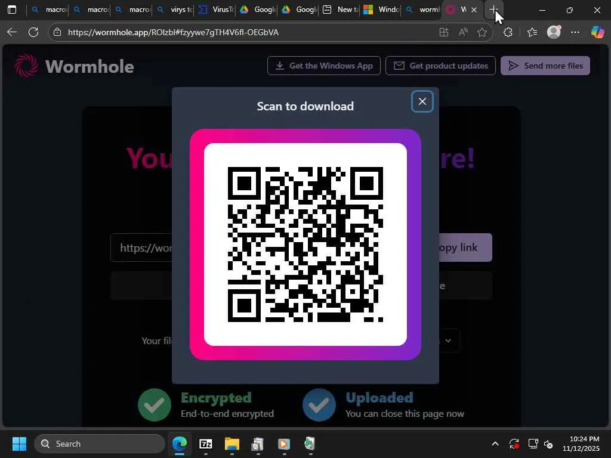Open Microsoft Edge from taskbar
The width and height of the screenshot is (611, 458).
[179, 444]
